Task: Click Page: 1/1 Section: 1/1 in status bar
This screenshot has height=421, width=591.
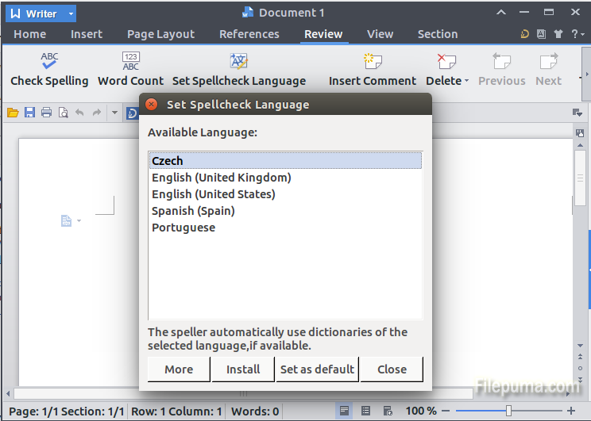Action: (x=67, y=411)
